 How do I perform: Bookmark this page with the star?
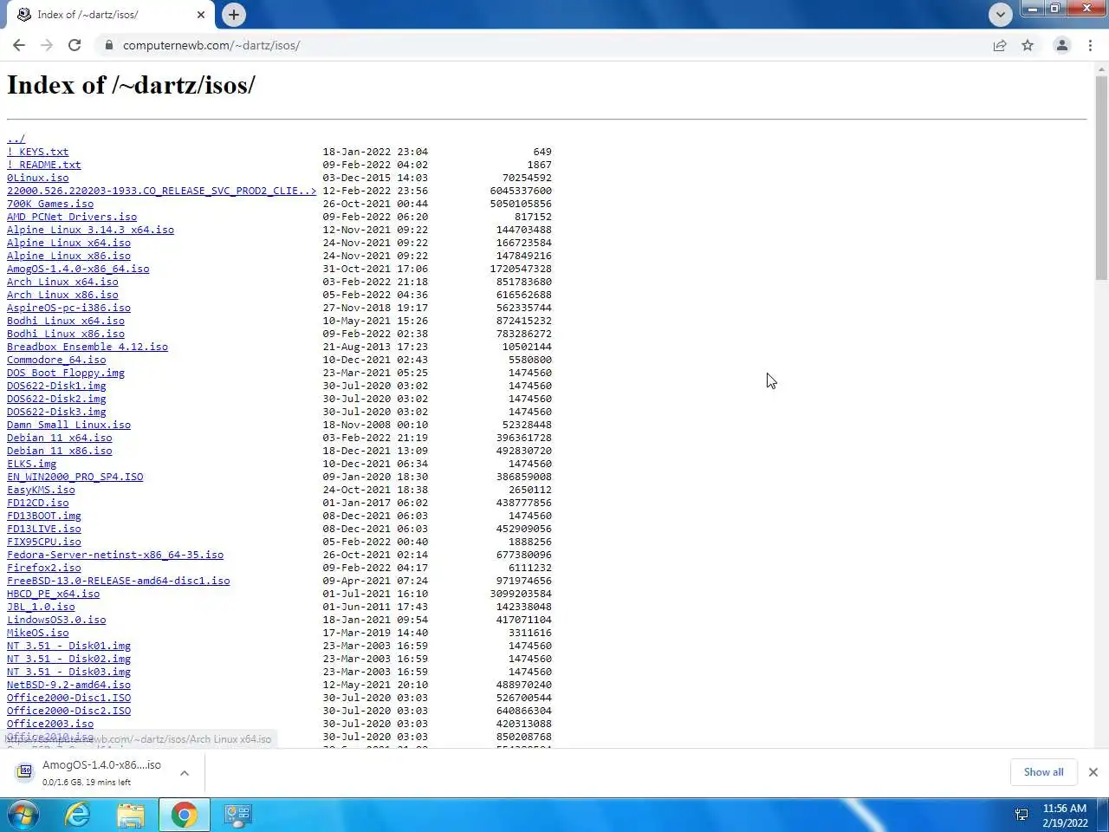pyautogui.click(x=1028, y=45)
